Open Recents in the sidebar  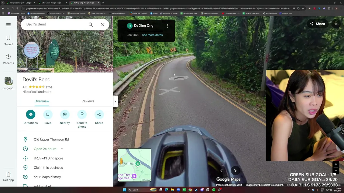(8, 59)
